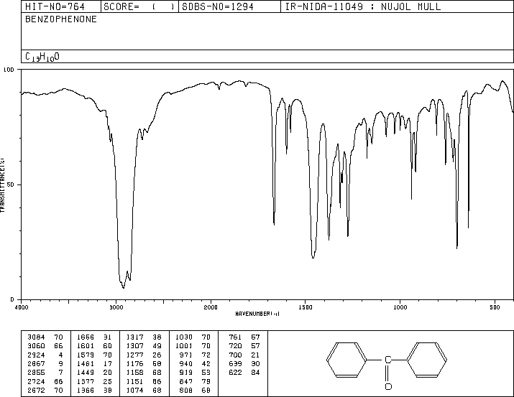Select IR-NIDA-11049 : NUJOL MULL text

point(363,6)
